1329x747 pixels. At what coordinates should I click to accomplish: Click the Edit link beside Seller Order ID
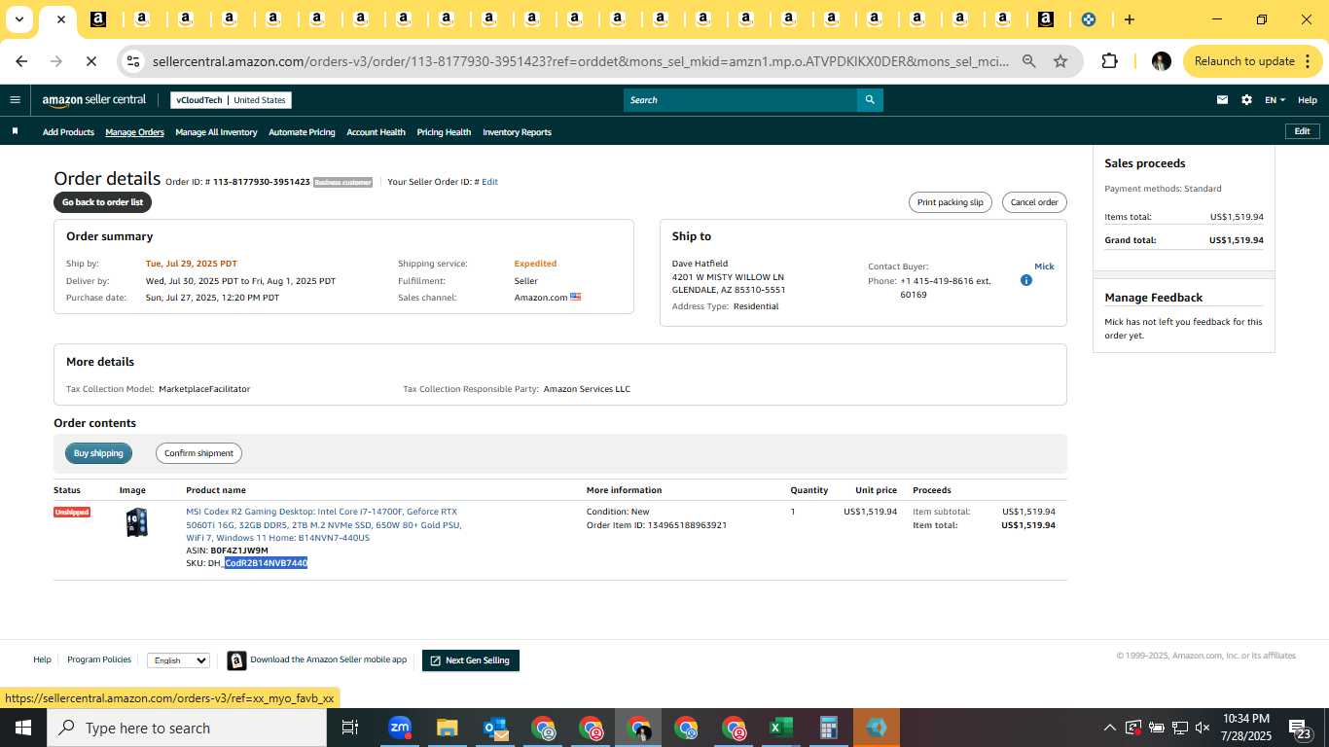489,182
